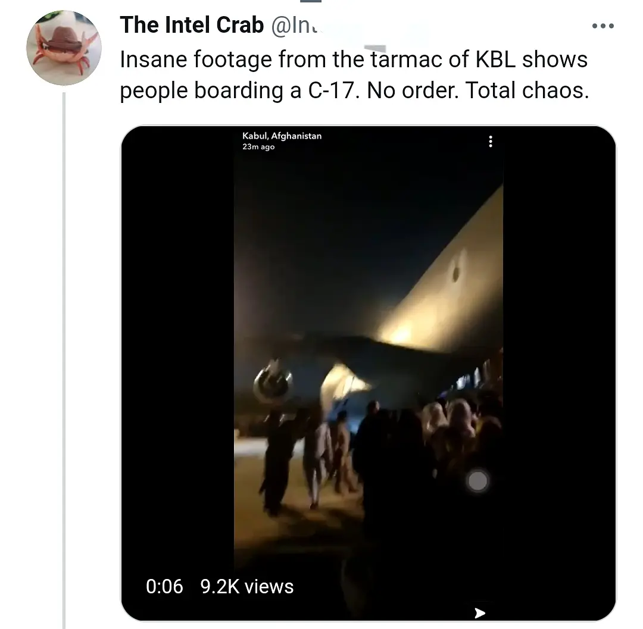This screenshot has height=629, width=643.
Task: Click the "9.2K views" counter
Action: 247,586
